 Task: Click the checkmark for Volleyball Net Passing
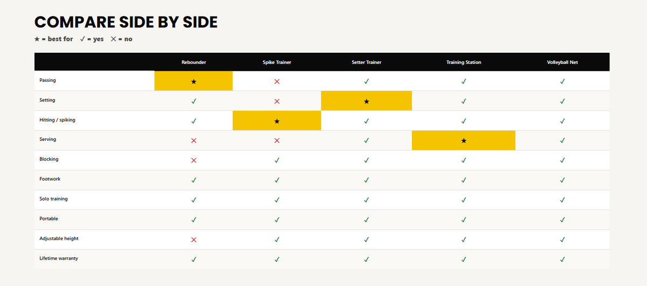click(x=562, y=81)
